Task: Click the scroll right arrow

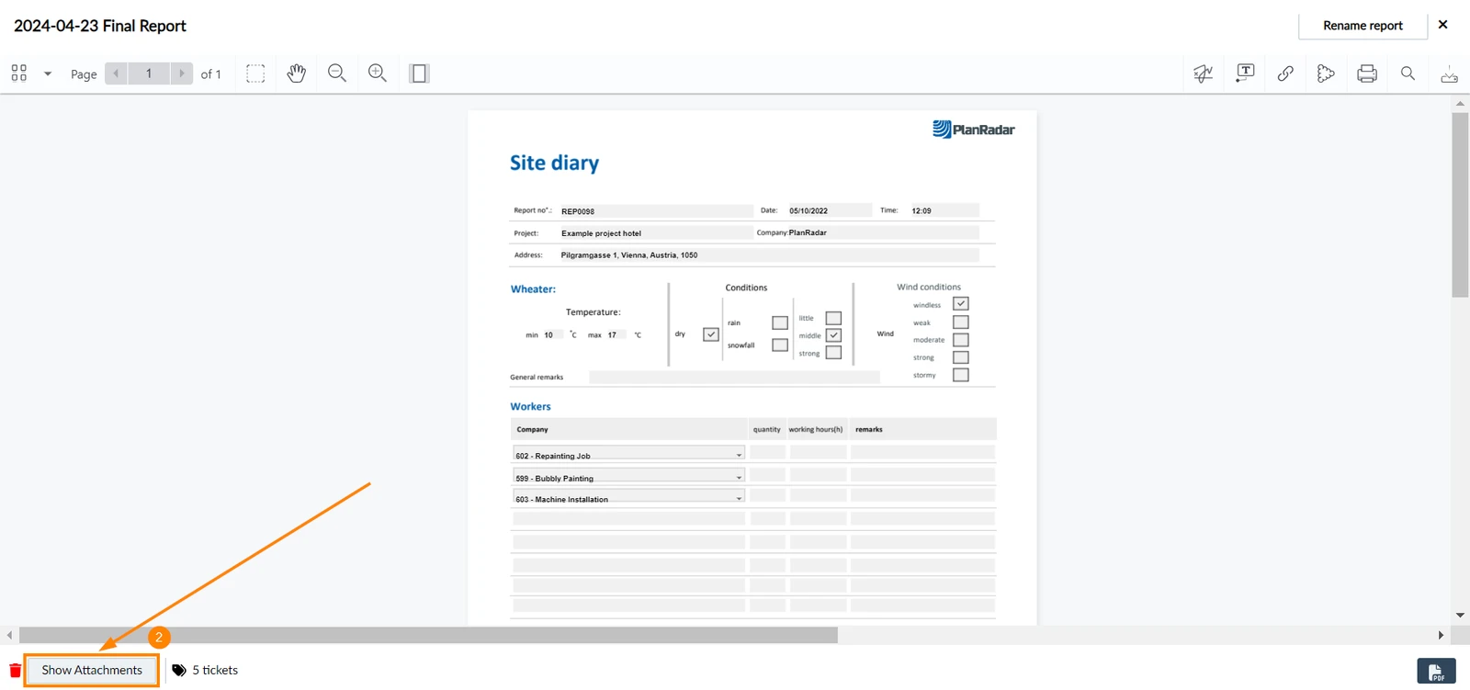Action: click(1441, 635)
